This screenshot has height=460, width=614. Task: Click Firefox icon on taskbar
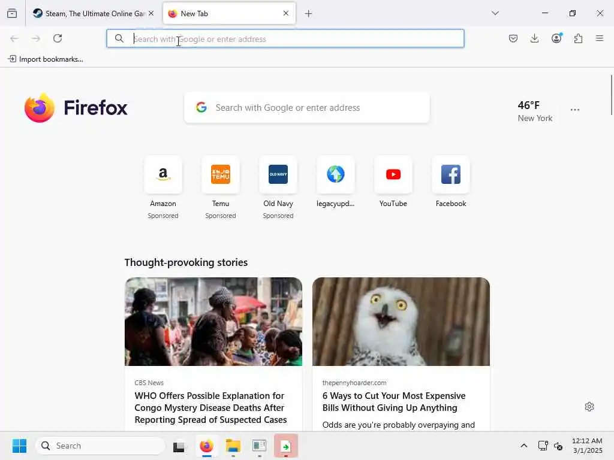pos(206,446)
